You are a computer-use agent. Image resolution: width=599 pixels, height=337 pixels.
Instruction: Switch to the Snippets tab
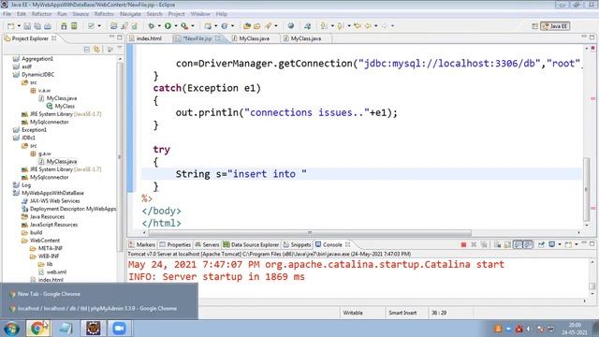[x=297, y=244]
